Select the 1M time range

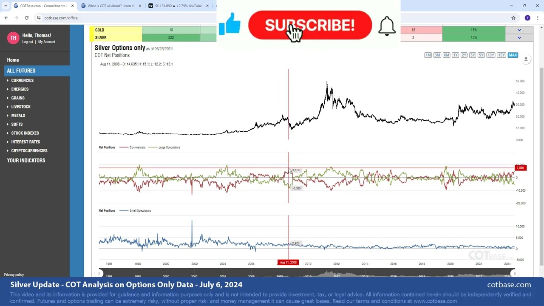click(x=428, y=55)
